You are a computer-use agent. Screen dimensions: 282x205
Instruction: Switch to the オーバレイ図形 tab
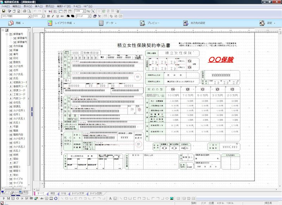click(x=96, y=193)
